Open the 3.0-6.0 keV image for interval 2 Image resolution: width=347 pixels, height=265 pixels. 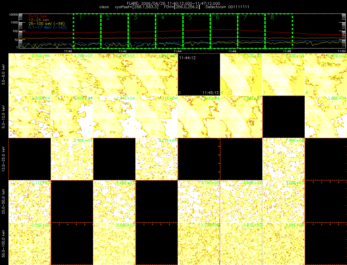click(72, 75)
